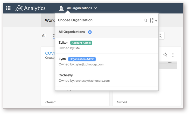The image size is (189, 114).
Task: Open the apps grid launcher icon
Action: [x=8, y=8]
